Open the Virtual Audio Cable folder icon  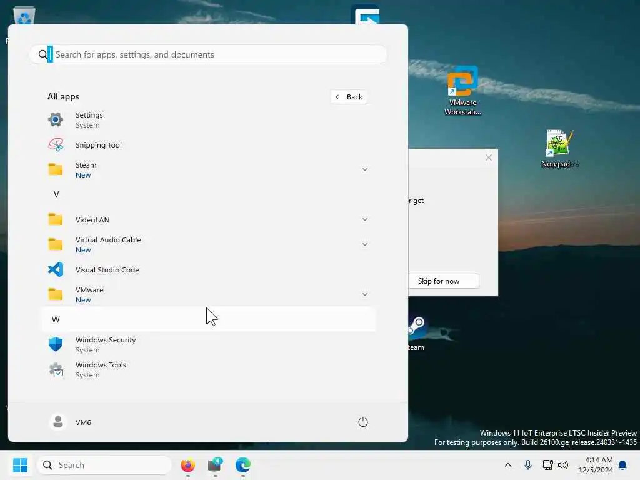[56, 244]
